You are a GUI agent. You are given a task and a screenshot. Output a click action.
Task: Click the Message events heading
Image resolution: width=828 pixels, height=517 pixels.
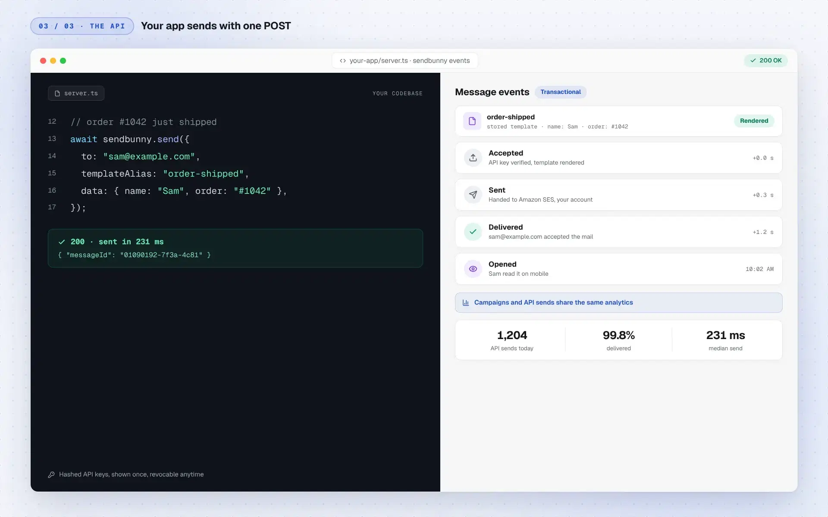pyautogui.click(x=492, y=92)
